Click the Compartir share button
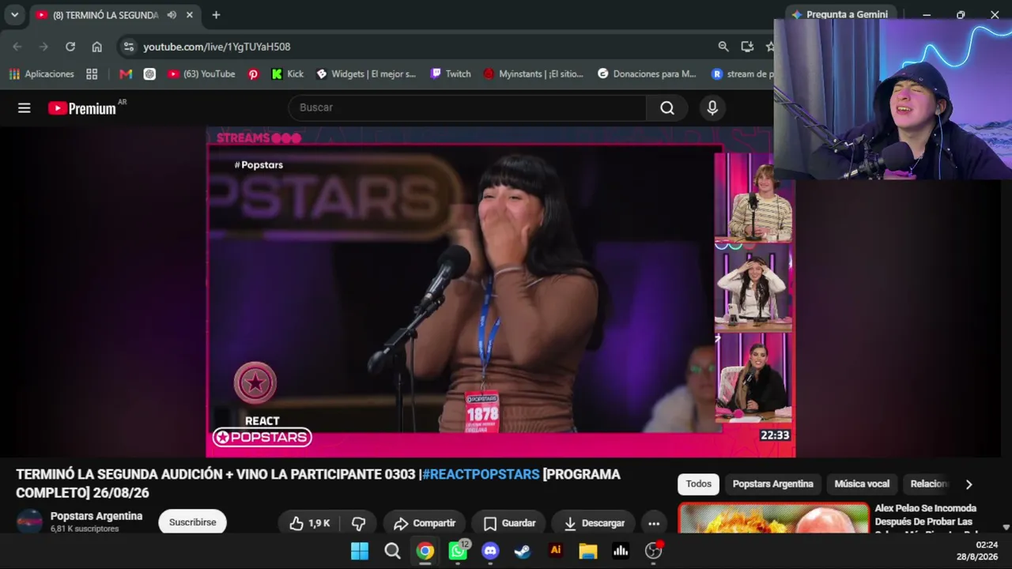Screen dimensions: 1012x569 click(x=424, y=523)
